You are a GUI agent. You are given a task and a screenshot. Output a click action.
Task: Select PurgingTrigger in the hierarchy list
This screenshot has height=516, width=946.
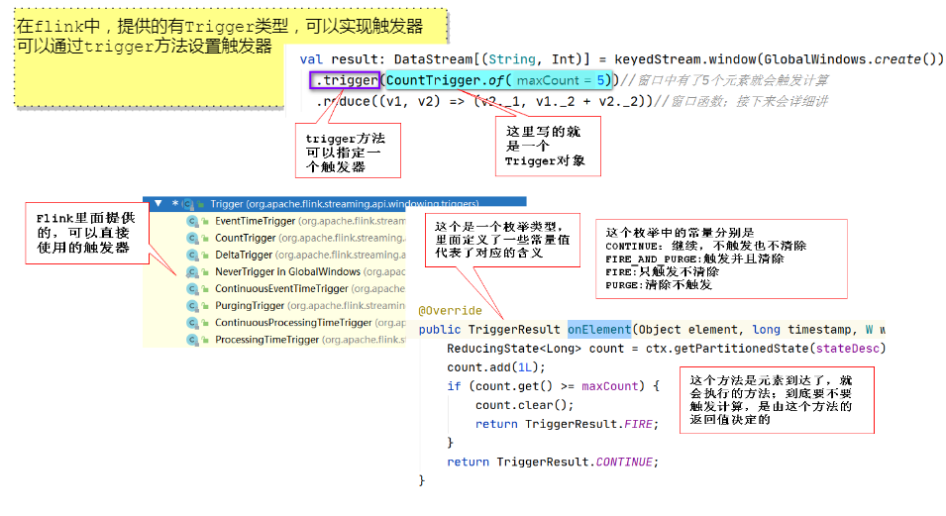(x=250, y=305)
